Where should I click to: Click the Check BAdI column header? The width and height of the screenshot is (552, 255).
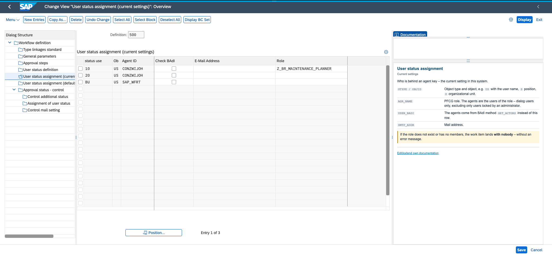174,61
